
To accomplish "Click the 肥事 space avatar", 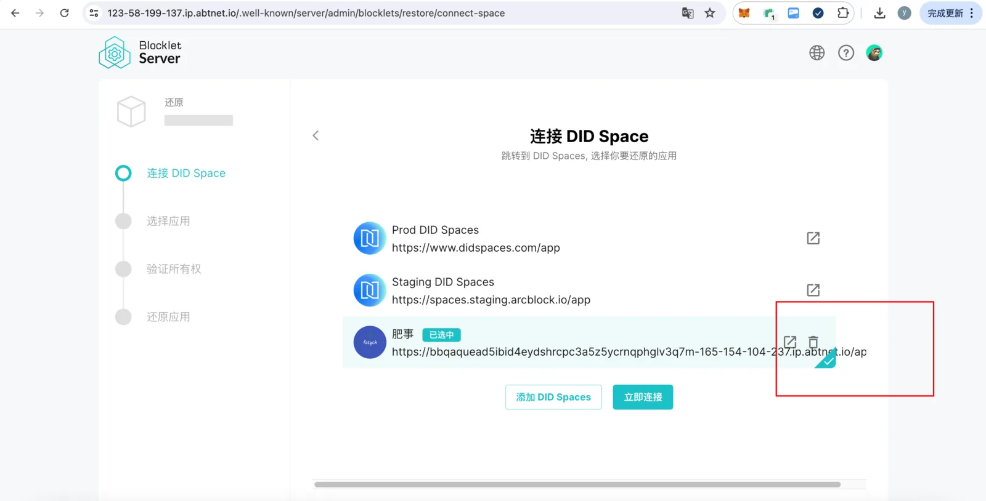I will [x=370, y=342].
